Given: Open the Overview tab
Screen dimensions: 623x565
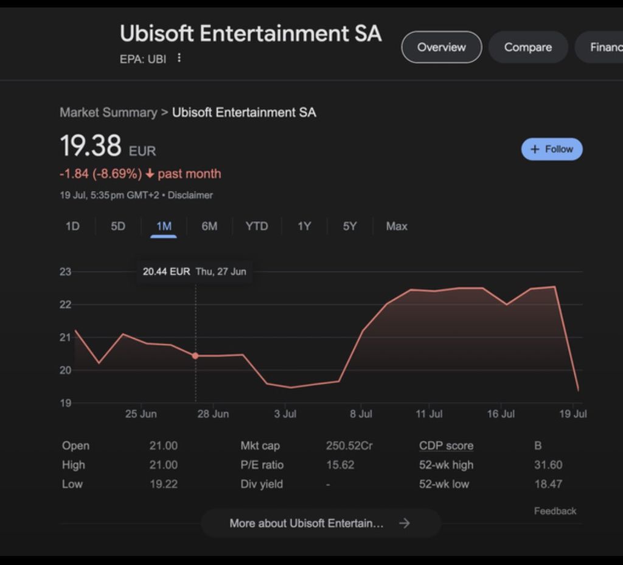Looking at the screenshot, I should [442, 47].
